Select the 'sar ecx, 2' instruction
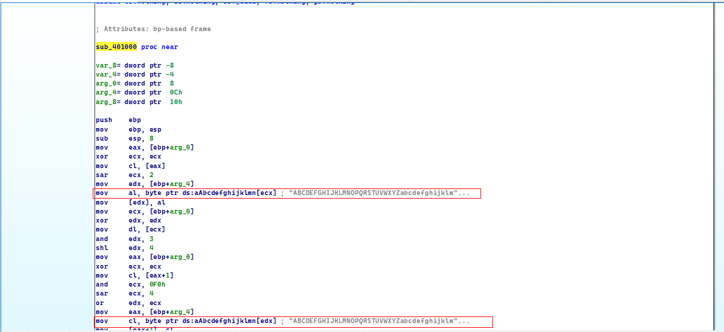The image size is (724, 332). [124, 175]
